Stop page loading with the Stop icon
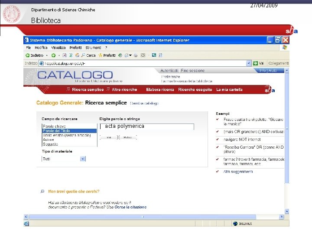 click(65, 55)
